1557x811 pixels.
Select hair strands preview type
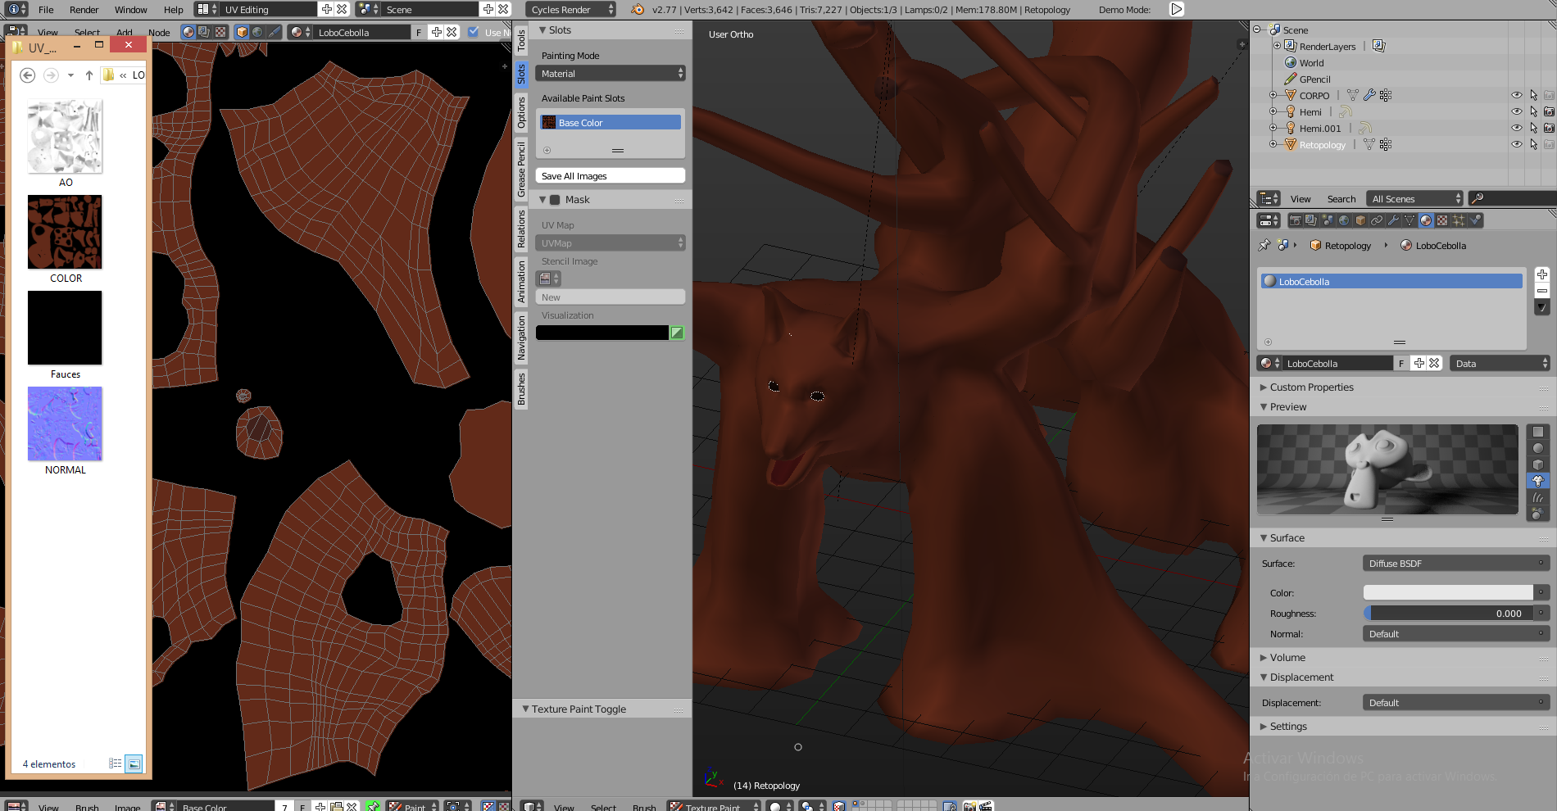1538,497
